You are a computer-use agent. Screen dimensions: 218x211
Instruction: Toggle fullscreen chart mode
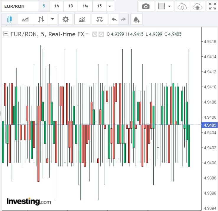(212, 6)
